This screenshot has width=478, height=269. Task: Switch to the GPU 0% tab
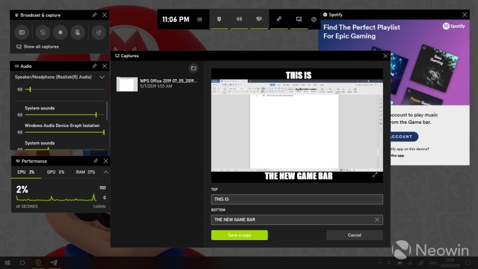tap(55, 172)
